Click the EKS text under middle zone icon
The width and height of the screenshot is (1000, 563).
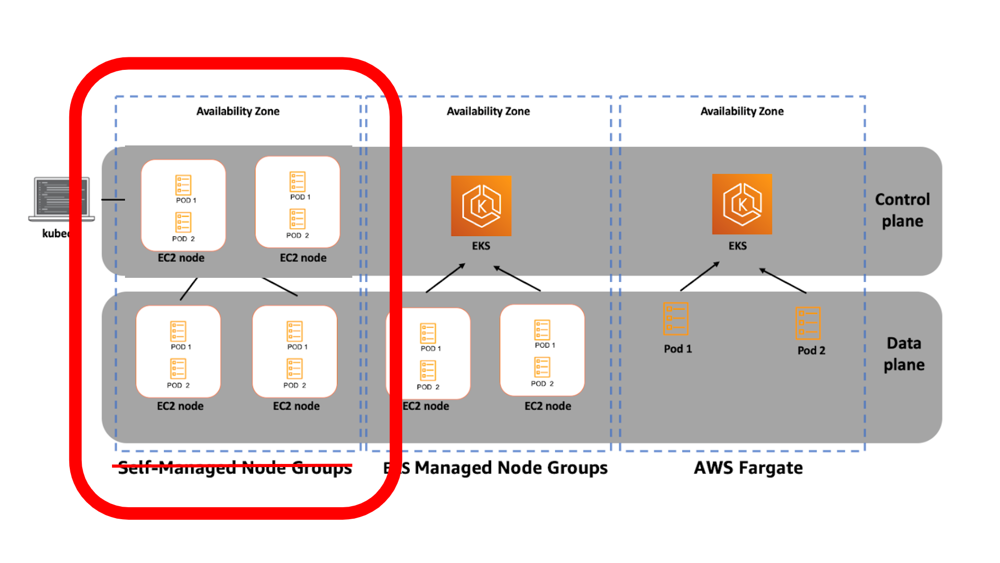click(481, 246)
